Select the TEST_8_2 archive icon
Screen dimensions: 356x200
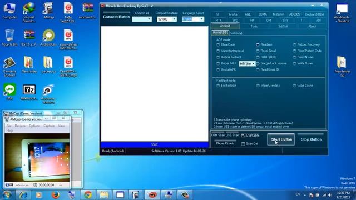(29, 38)
